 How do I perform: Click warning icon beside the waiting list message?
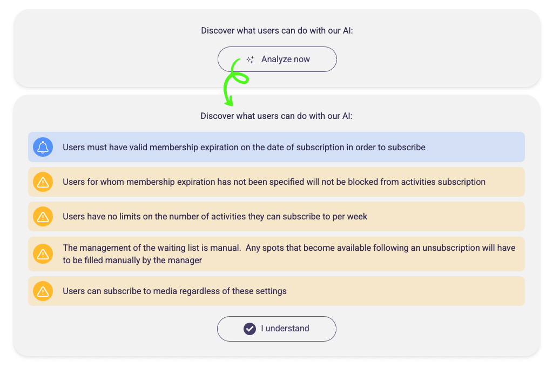point(43,253)
